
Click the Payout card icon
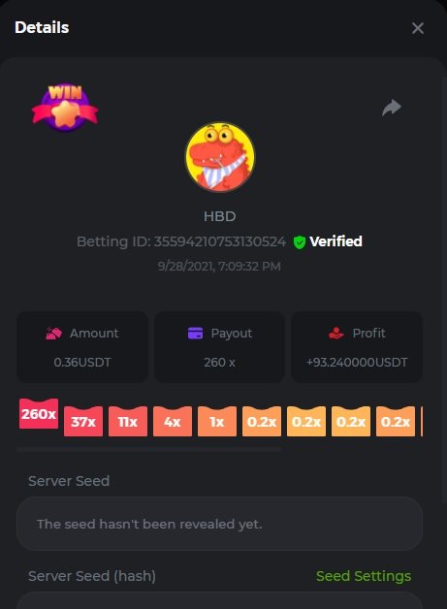(x=195, y=334)
